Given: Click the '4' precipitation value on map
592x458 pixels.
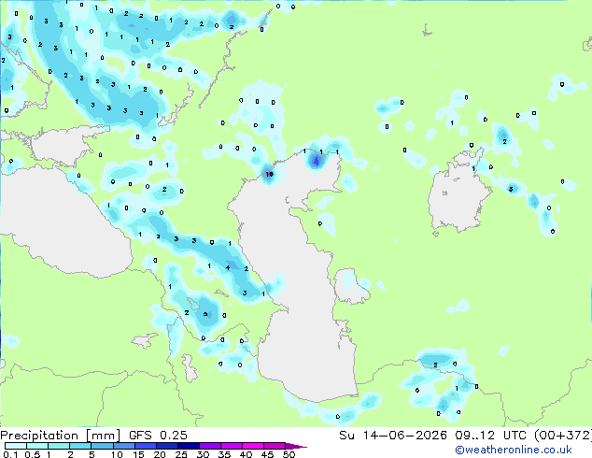Looking at the screenshot, I should tap(228, 268).
